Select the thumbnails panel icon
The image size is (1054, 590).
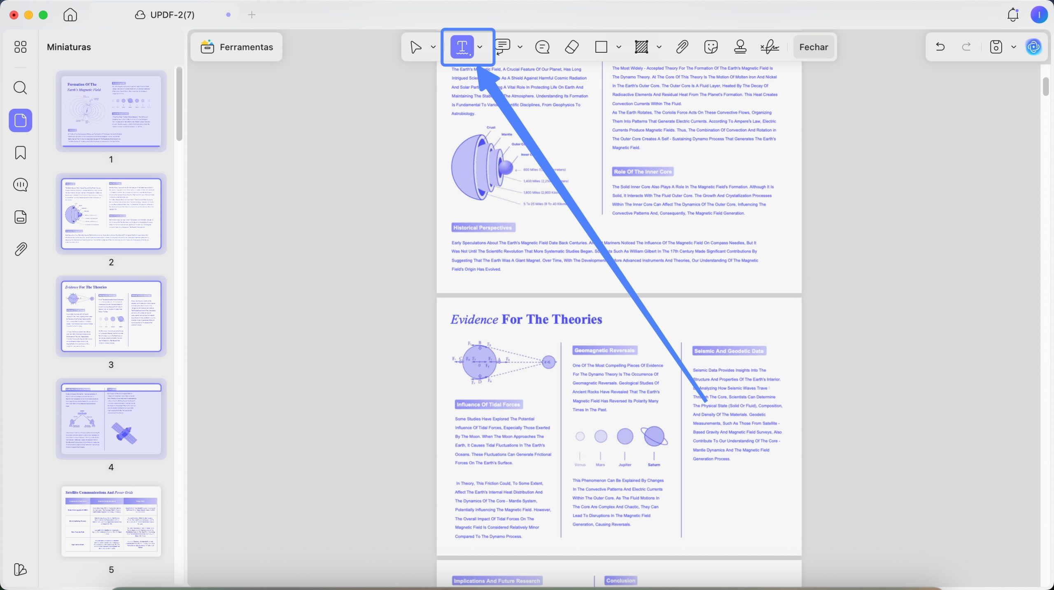pyautogui.click(x=21, y=121)
